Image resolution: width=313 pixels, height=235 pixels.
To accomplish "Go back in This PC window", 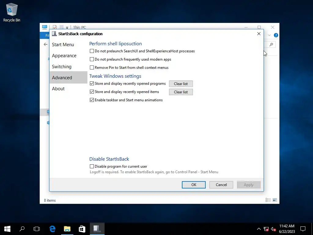I will coord(46,44).
